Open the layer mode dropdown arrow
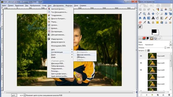The height and width of the screenshot is (97, 173). pos(171,45)
